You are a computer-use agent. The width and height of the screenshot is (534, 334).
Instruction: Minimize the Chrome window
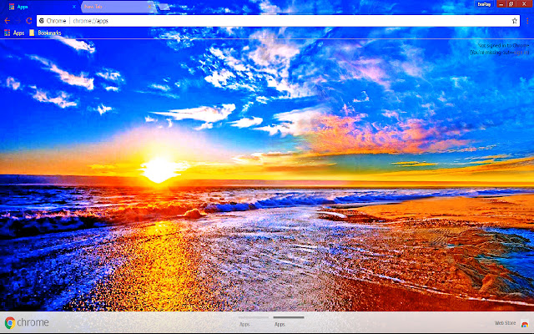(x=501, y=4)
